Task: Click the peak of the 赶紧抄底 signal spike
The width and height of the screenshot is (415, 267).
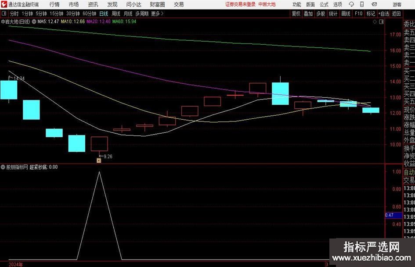Action: pyautogui.click(x=99, y=172)
